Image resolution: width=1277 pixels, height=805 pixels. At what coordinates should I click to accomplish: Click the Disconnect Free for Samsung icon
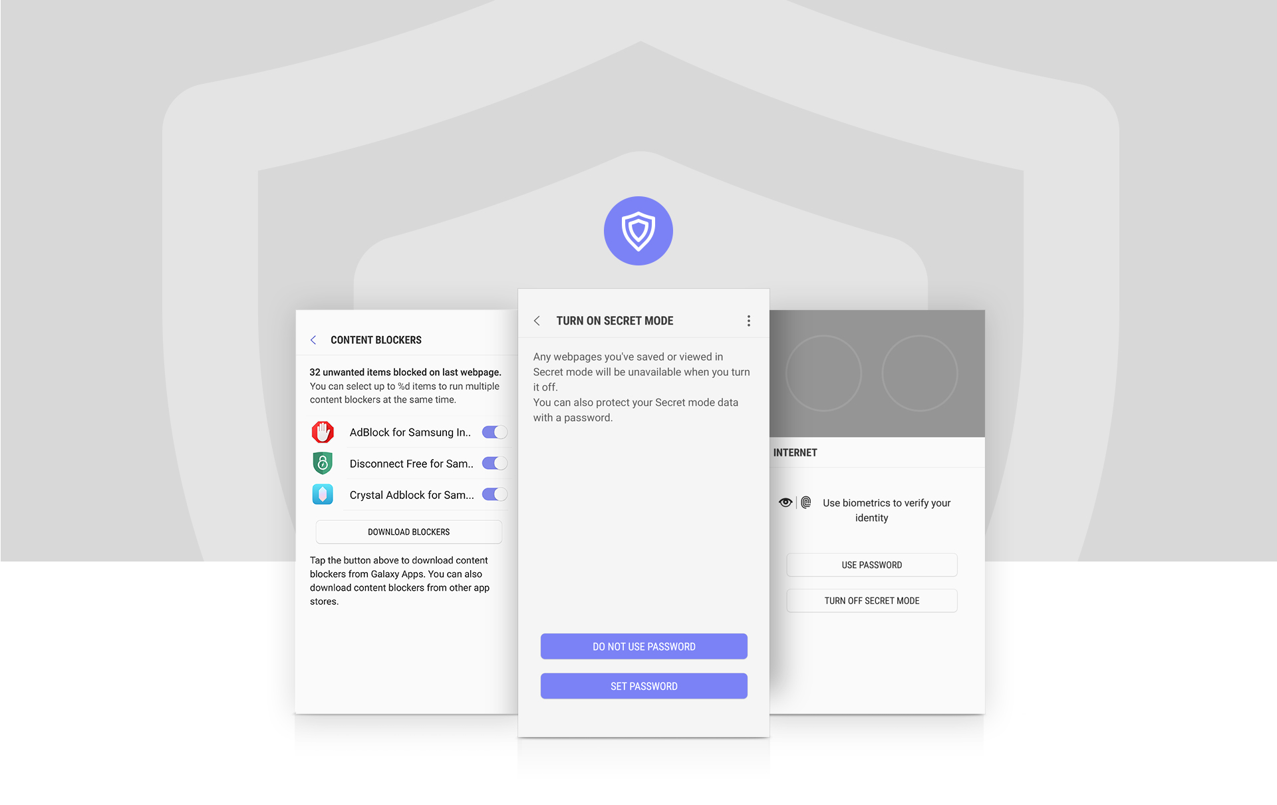tap(321, 463)
